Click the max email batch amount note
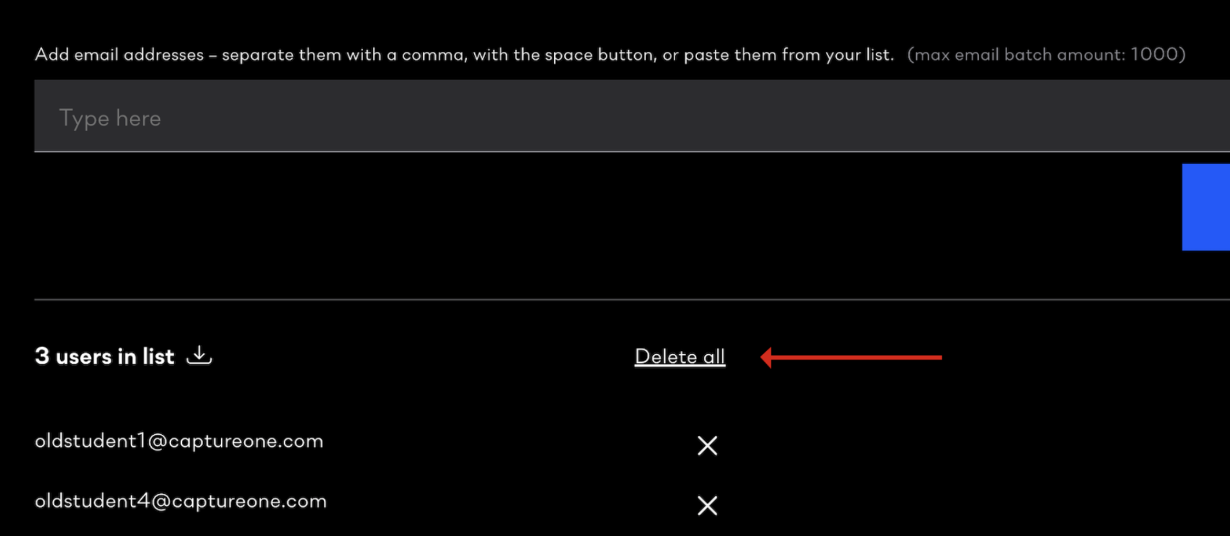Viewport: 1230px width, 536px height. pyautogui.click(x=1046, y=54)
